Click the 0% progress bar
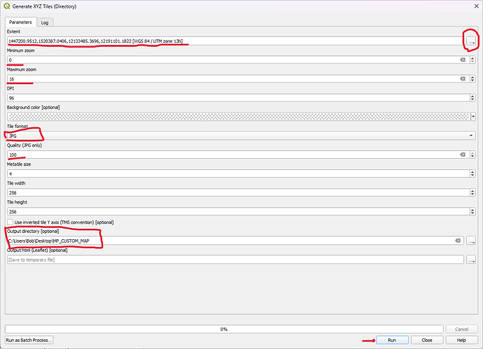Image resolution: width=483 pixels, height=349 pixels. pyautogui.click(x=224, y=329)
